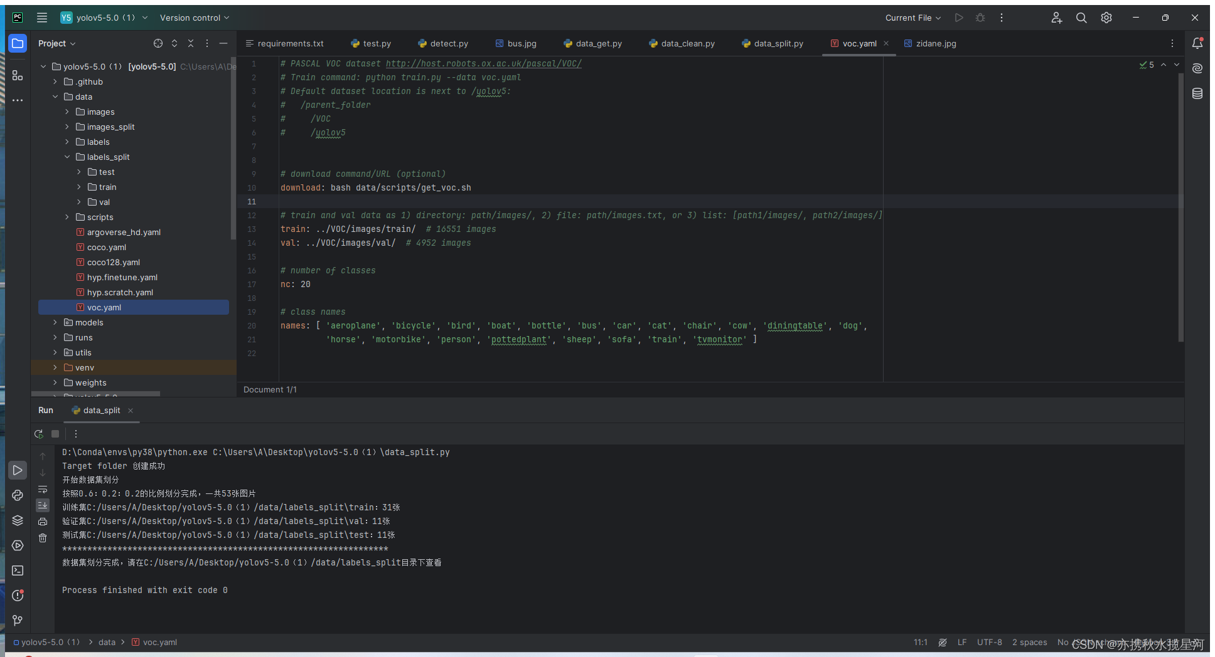This screenshot has width=1215, height=657.
Task: Open the Run tool window icon
Action: (x=18, y=470)
